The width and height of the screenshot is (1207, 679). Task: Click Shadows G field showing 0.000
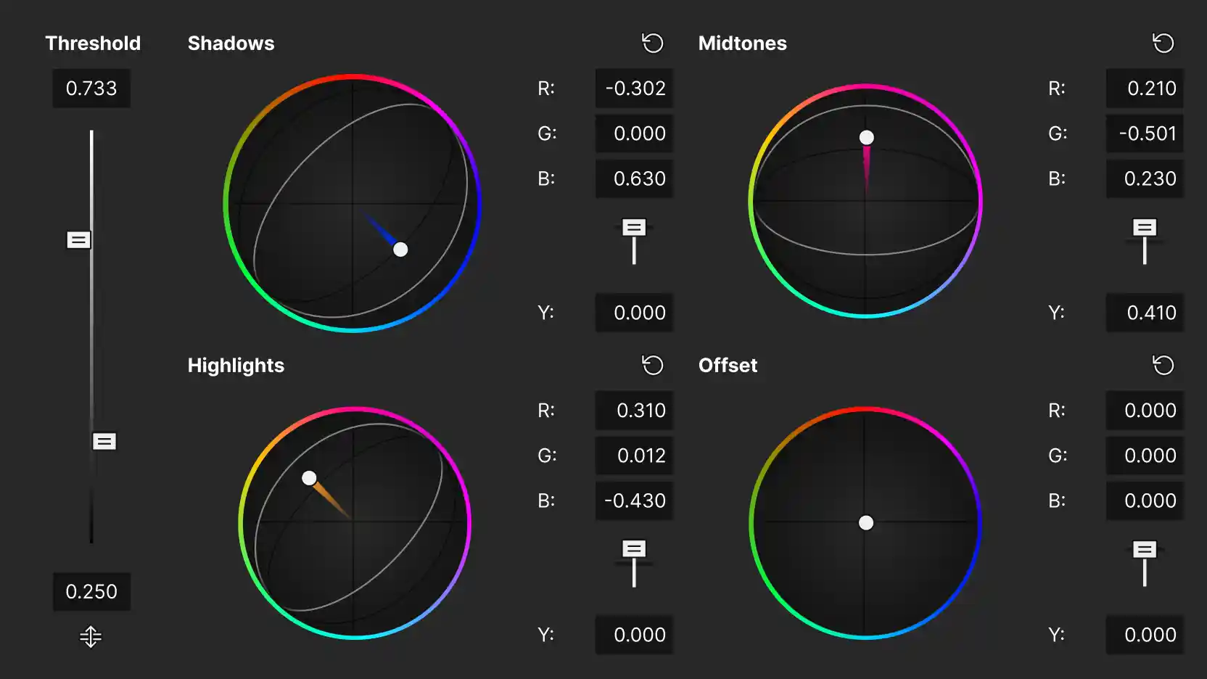pyautogui.click(x=634, y=133)
